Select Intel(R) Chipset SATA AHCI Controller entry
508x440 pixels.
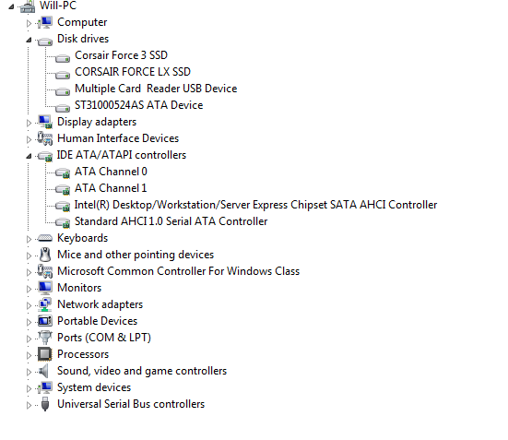[255, 205]
